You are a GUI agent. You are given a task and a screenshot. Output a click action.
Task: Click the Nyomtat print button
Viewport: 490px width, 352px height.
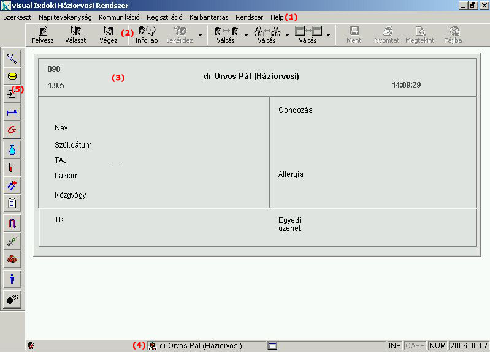point(387,35)
